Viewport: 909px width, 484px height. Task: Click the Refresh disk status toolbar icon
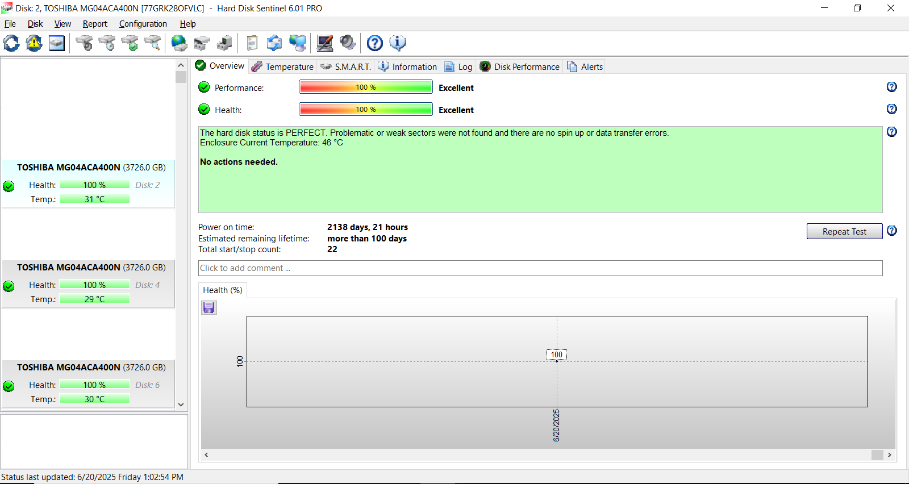click(x=11, y=43)
